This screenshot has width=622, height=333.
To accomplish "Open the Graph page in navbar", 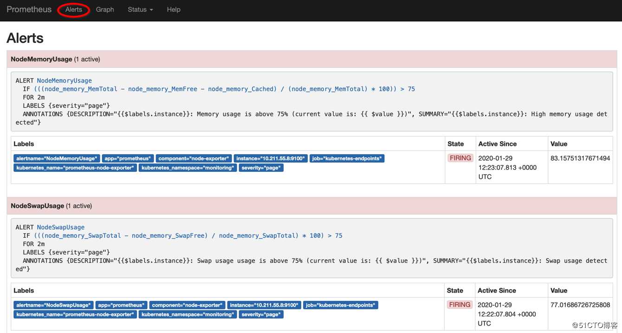I will tap(105, 9).
